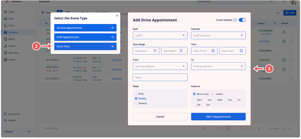Check the Wed pattern checkbox
301x139 pixels.
pyautogui.click(x=215, y=100)
